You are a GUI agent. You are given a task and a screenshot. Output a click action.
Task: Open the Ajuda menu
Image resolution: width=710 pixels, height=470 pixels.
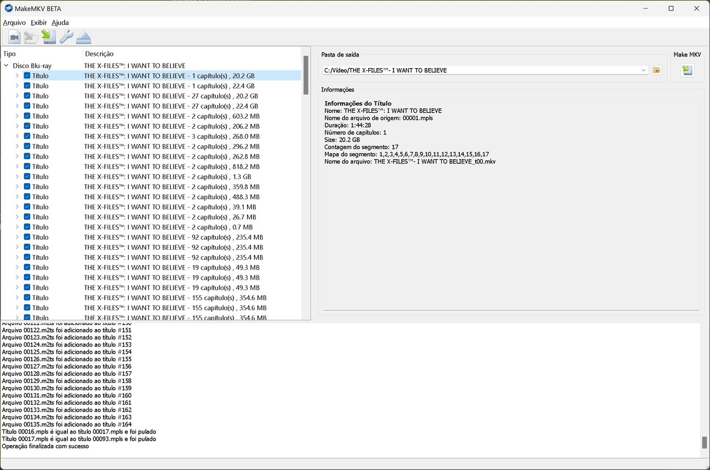[60, 22]
